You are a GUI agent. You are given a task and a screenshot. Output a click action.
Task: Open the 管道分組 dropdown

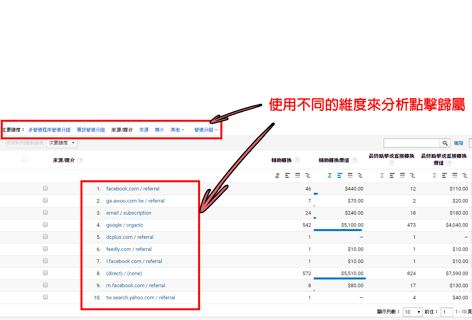click(206, 130)
